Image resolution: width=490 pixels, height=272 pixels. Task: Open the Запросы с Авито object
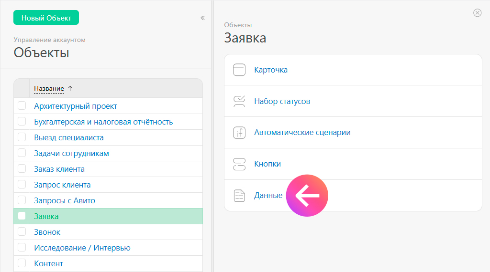pyautogui.click(x=65, y=200)
